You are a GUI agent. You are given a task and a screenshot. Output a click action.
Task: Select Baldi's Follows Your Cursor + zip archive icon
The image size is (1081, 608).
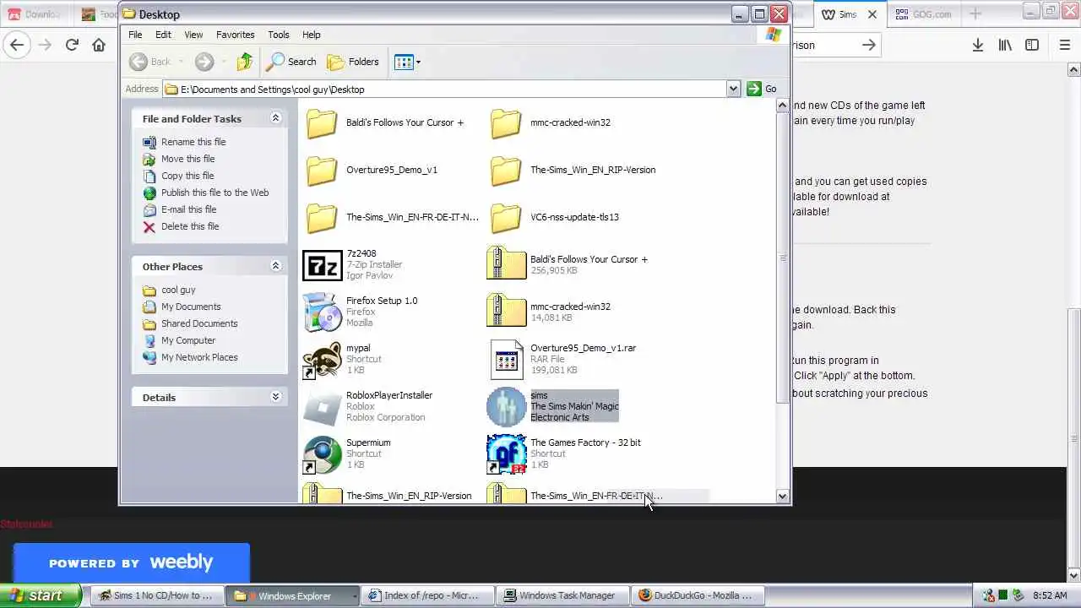coord(506,263)
